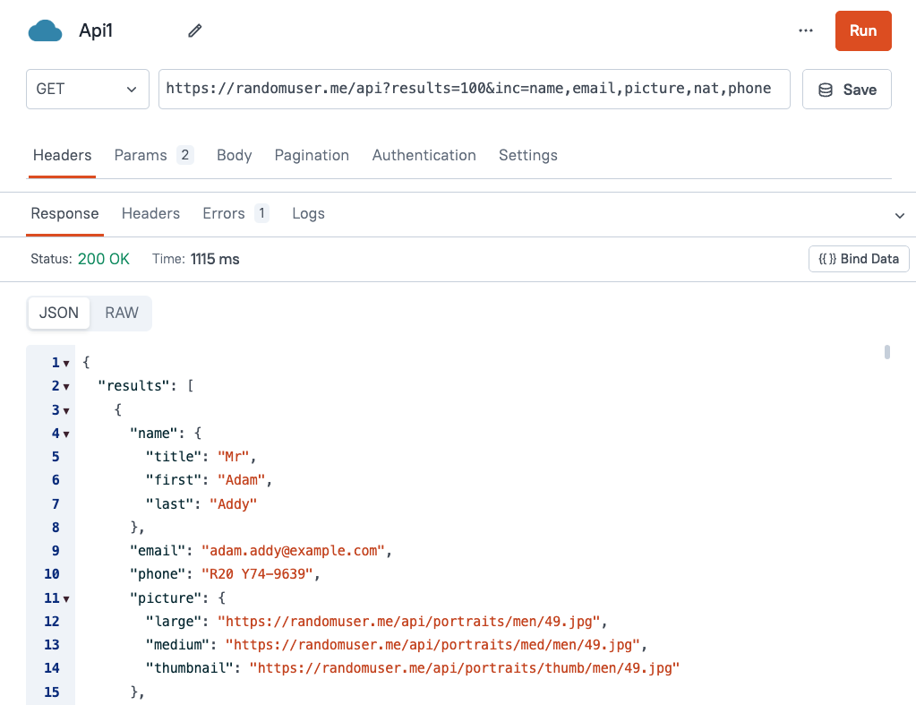Click the Errors tab warning count badge
Image resolution: width=916 pixels, height=705 pixels.
click(x=262, y=213)
